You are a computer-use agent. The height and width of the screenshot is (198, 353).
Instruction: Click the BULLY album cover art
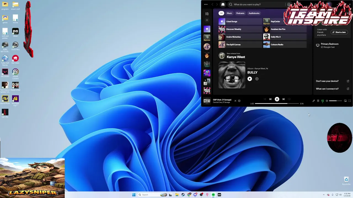tap(232, 75)
